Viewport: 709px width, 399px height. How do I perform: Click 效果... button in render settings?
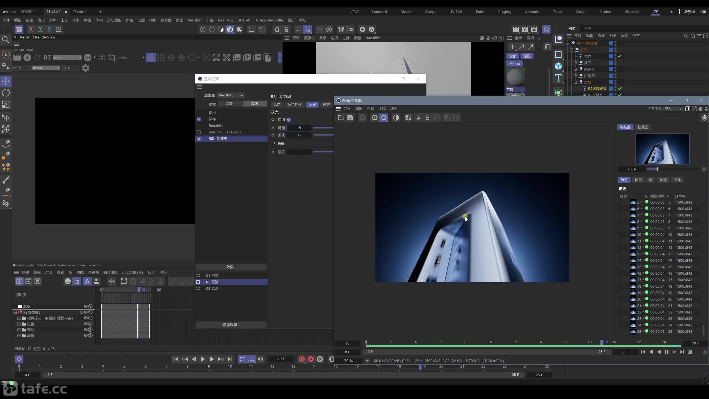231,267
